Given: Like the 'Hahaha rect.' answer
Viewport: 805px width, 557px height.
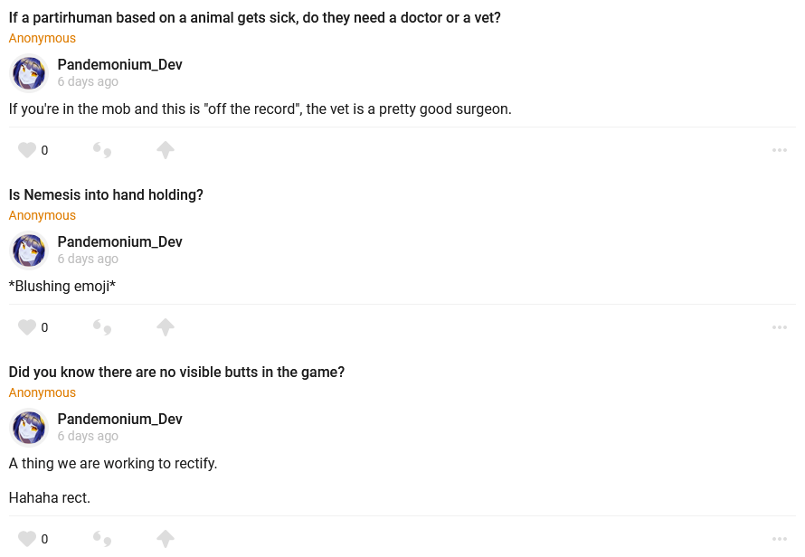Looking at the screenshot, I should [x=27, y=539].
